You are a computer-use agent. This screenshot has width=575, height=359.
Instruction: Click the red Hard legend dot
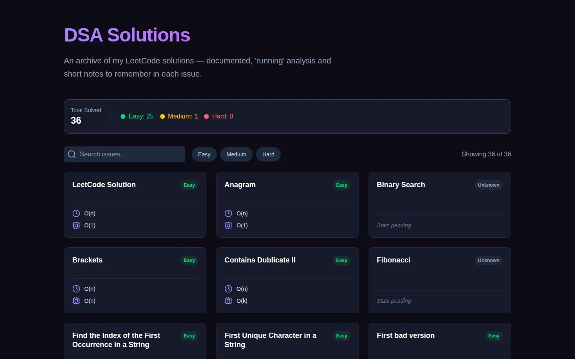[206, 116]
